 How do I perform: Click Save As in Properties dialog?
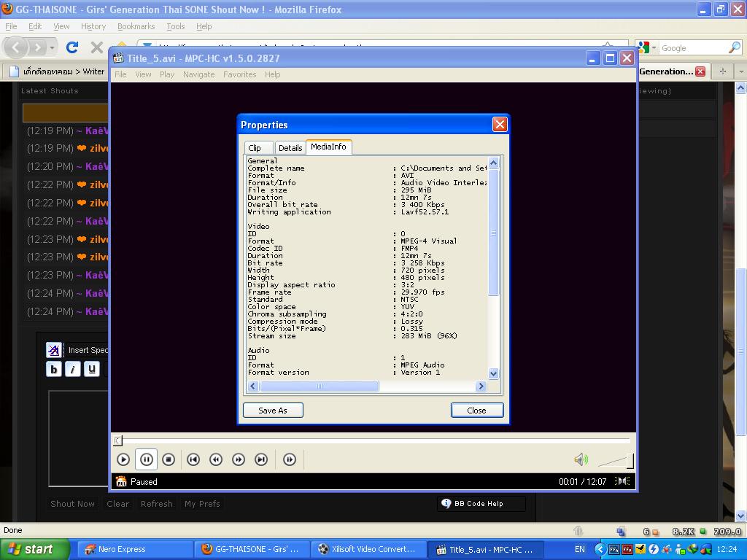coord(273,411)
